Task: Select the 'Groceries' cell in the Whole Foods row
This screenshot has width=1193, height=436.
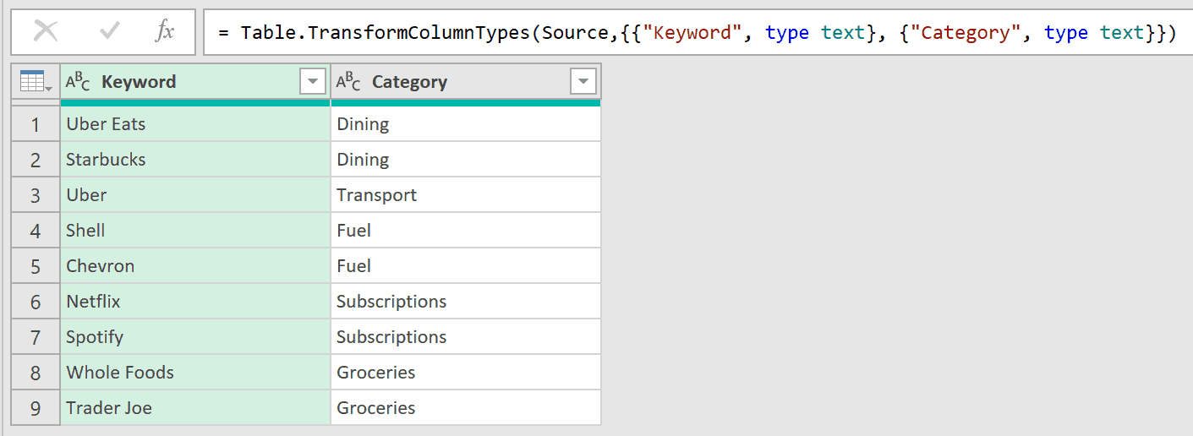Action: (x=466, y=373)
